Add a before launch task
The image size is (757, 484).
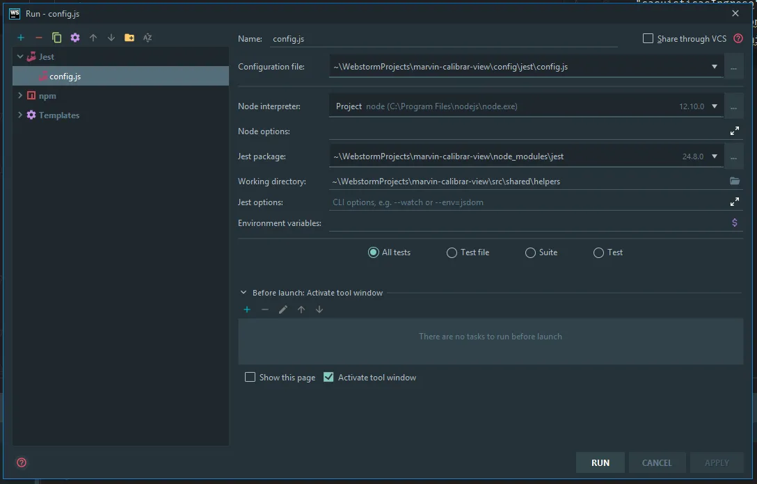pyautogui.click(x=247, y=309)
